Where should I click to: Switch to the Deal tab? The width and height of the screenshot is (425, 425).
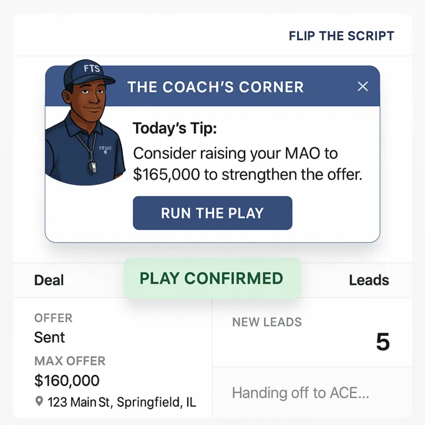49,280
